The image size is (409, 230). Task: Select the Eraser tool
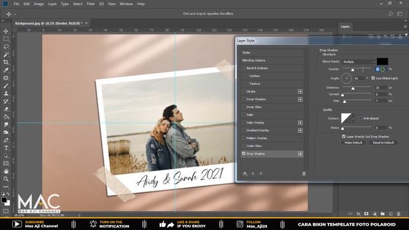pos(6,109)
